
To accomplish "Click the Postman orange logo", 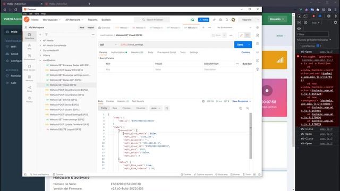I will [x=27, y=20].
